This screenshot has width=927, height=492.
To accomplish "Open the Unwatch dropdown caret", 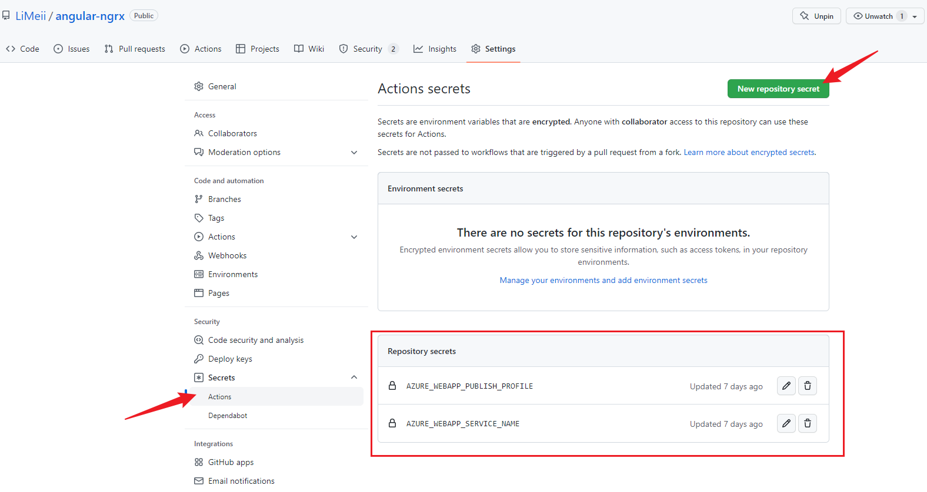I will [x=915, y=16].
